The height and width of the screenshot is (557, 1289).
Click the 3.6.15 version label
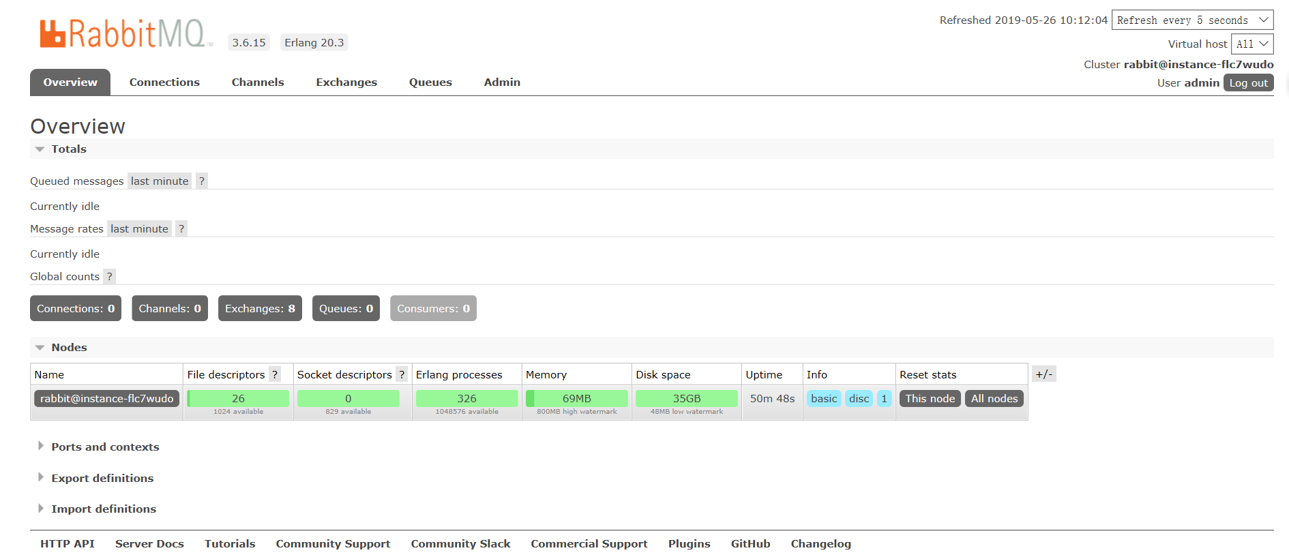click(249, 42)
